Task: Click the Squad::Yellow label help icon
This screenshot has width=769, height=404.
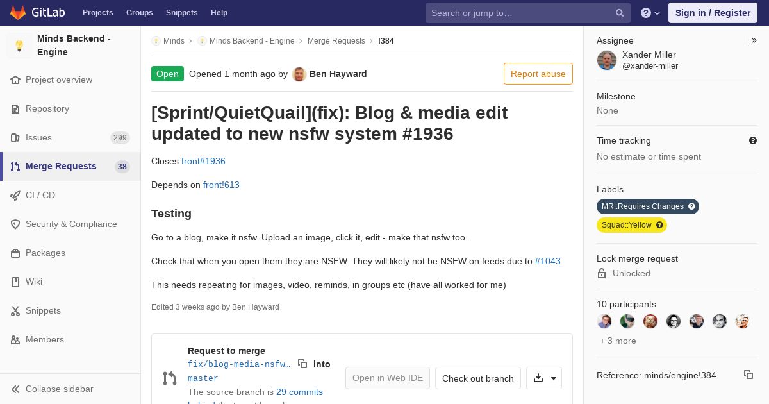Action: (659, 225)
